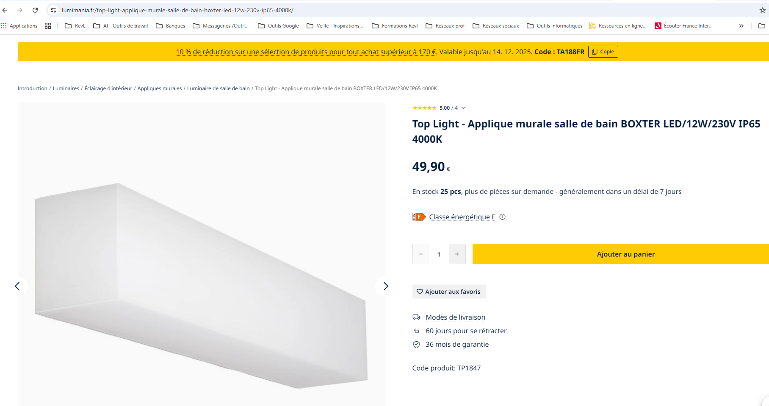Screen dimensions: 769x406
Task: Copy the promo code TA188FR
Action: coord(603,52)
